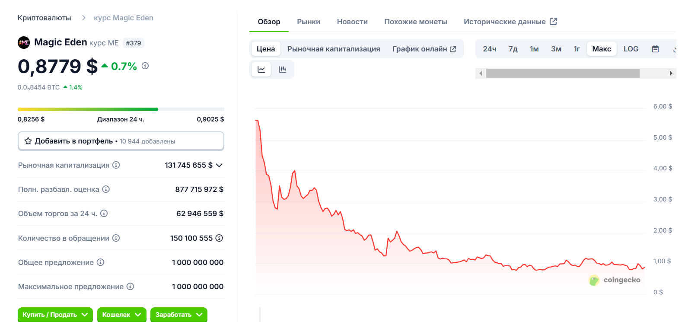Open the Купить / Продать dropdown
This screenshot has height=322, width=685.
55,315
